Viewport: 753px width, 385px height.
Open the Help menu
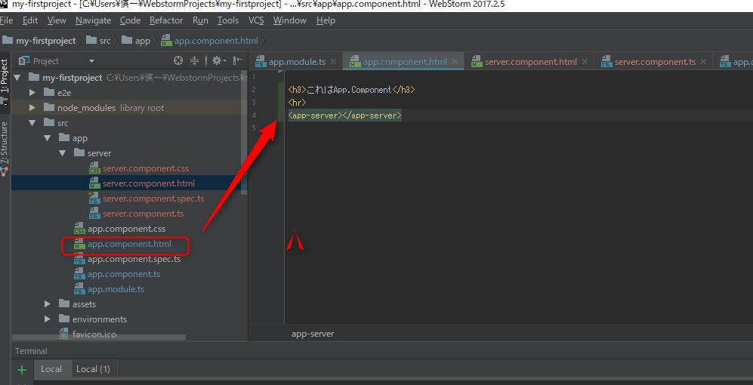pyautogui.click(x=326, y=20)
